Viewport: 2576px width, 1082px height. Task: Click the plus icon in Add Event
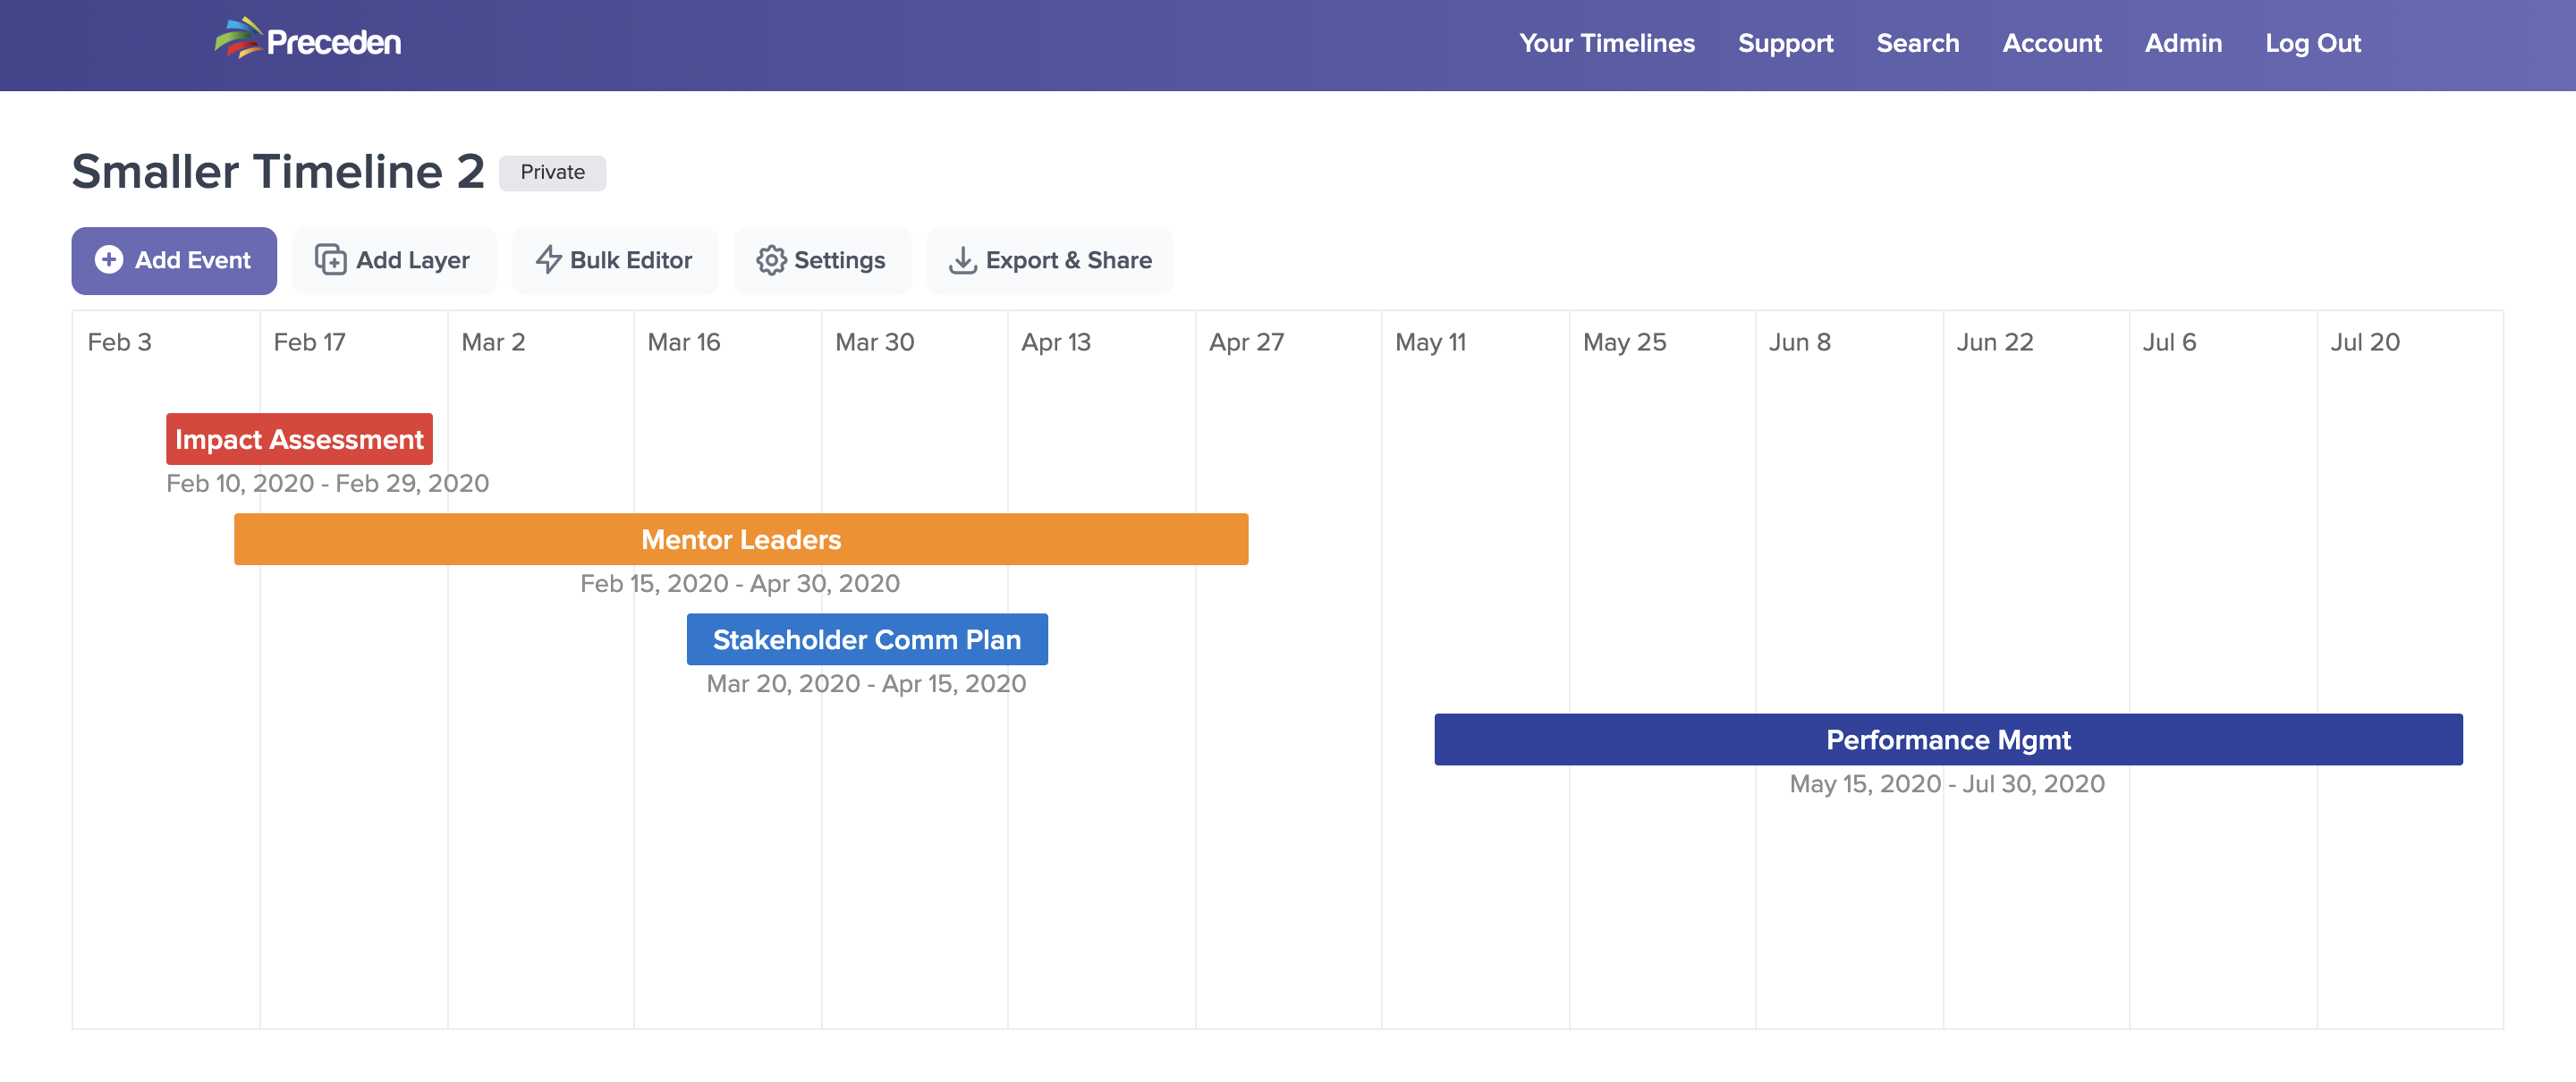click(108, 260)
